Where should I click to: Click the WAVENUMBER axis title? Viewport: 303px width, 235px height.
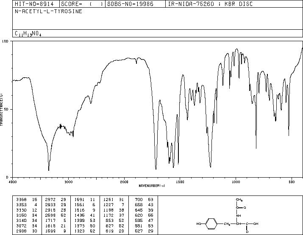click(x=152, y=186)
